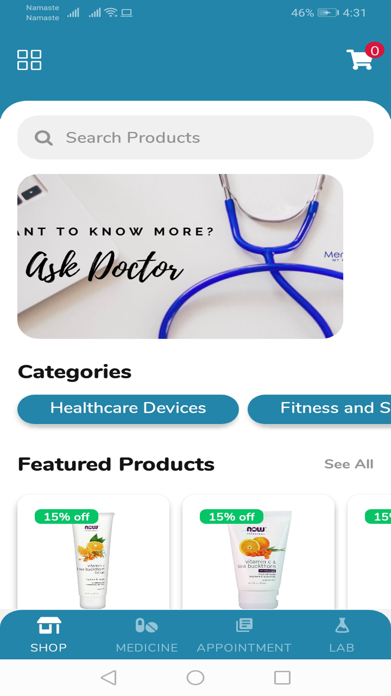Screen dimensions: 391x696
Task: Tap the cart badge showing 0
Action: (x=374, y=50)
